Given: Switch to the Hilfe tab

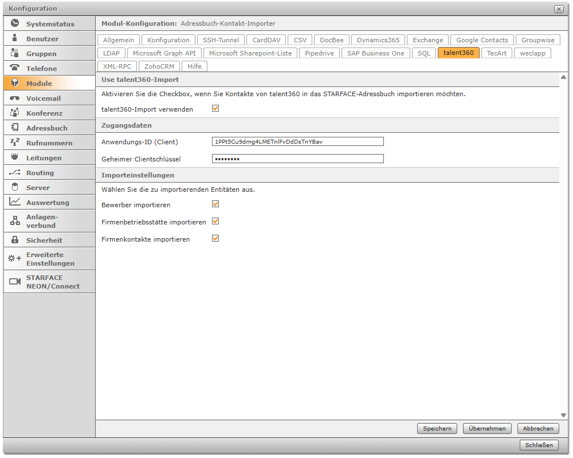Looking at the screenshot, I should point(194,66).
